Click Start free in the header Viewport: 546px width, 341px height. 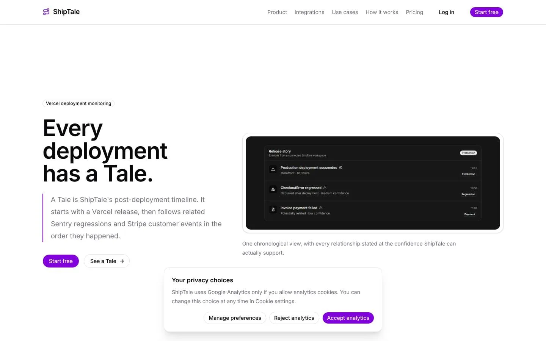486,12
